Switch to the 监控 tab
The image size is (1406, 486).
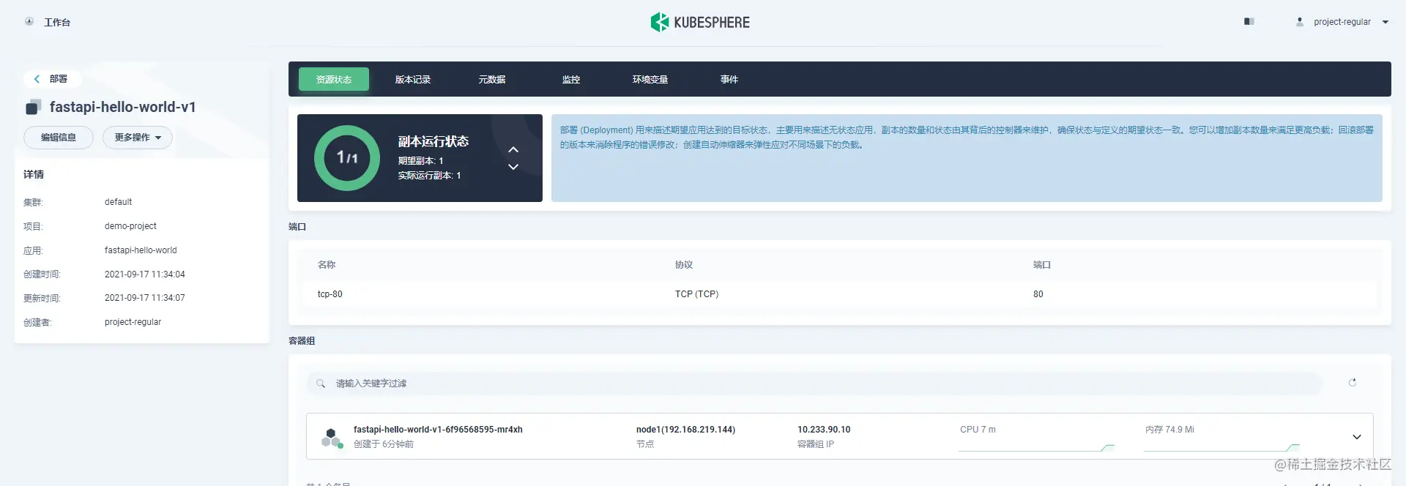571,79
